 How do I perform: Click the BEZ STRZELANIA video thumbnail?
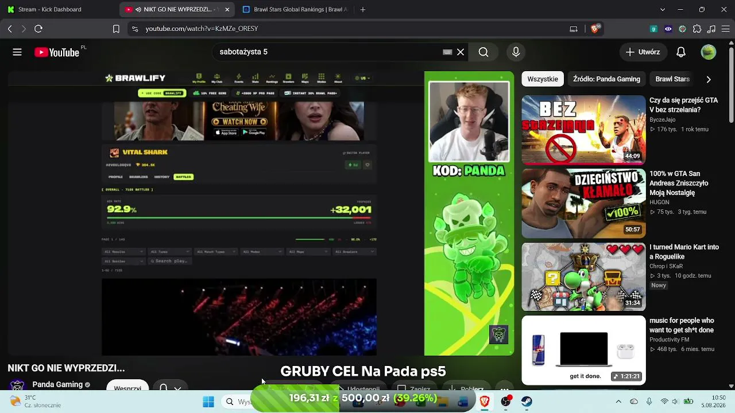tap(583, 130)
